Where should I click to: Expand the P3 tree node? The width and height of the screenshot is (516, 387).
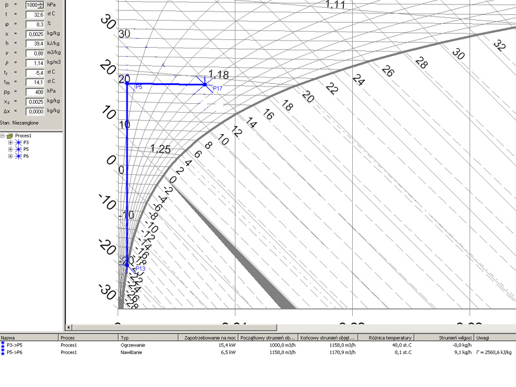click(x=10, y=143)
